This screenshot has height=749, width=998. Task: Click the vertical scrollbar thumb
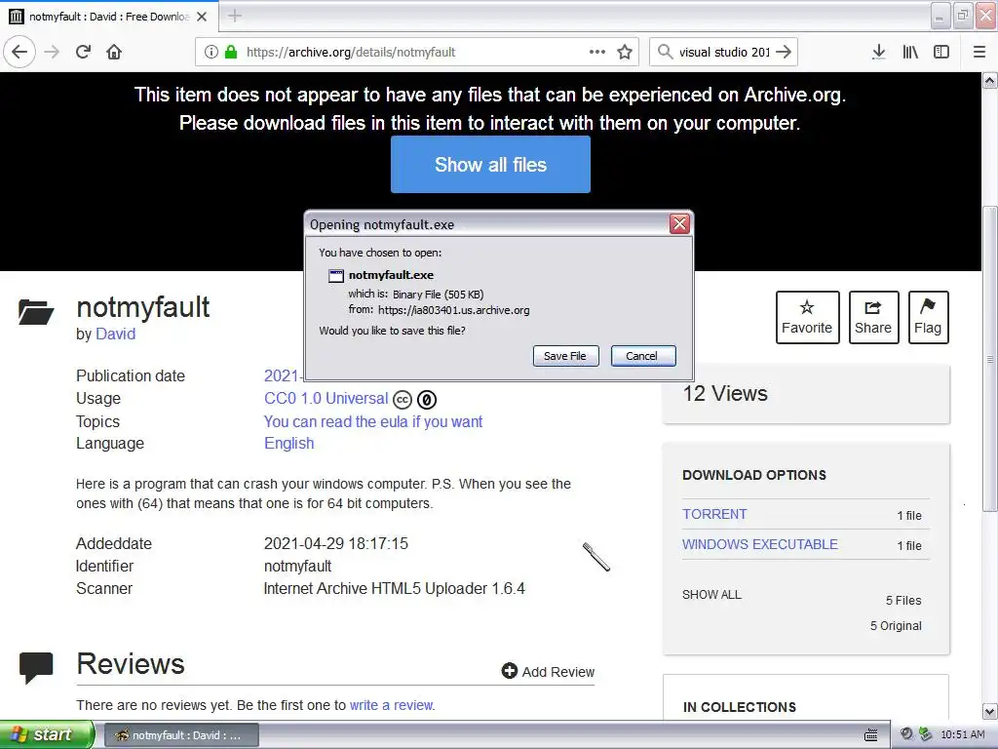click(990, 359)
